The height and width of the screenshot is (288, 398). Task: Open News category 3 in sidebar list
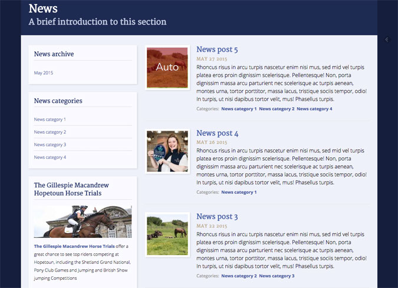click(50, 145)
